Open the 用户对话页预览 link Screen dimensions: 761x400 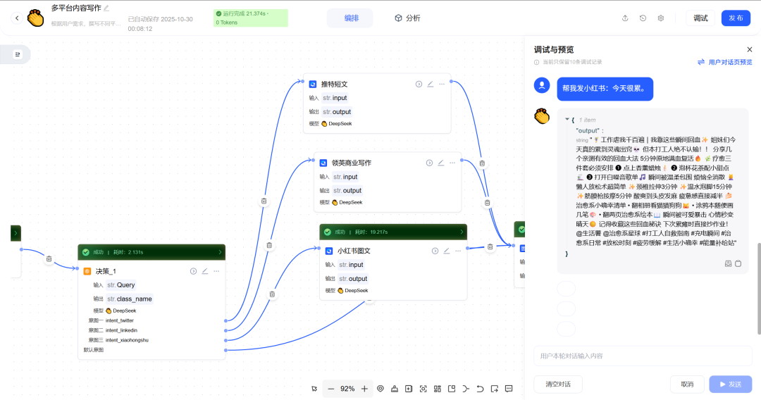pyautogui.click(x=724, y=62)
